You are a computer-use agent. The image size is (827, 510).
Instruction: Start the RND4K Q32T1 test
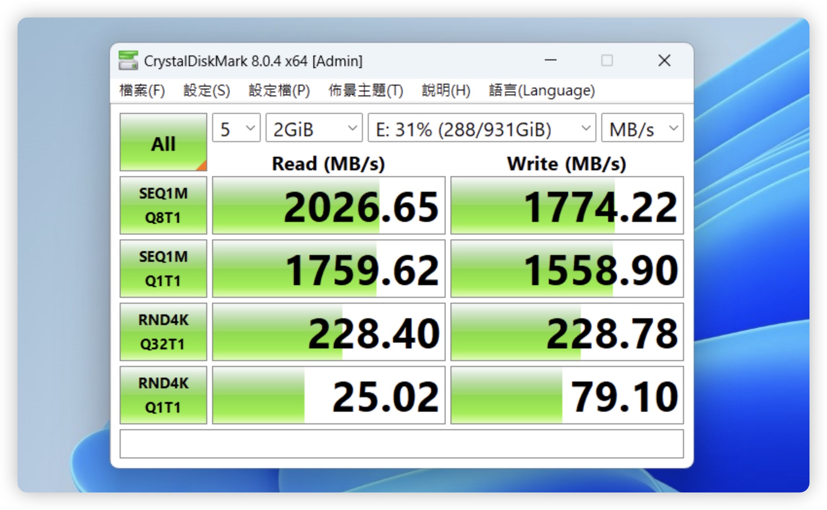[x=163, y=332]
